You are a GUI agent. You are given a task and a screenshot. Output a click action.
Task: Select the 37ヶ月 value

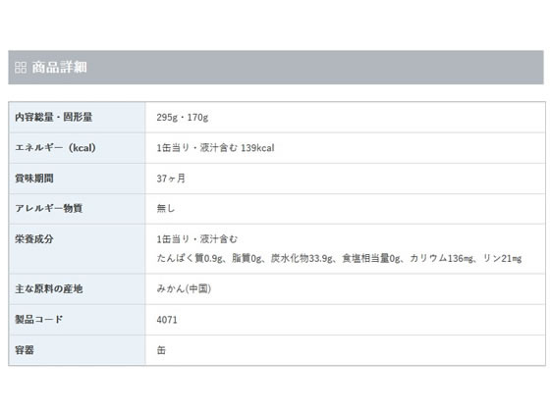(171, 179)
